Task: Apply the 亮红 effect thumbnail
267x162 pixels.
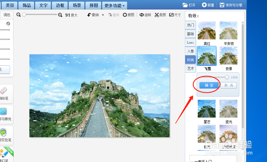Action: click(207, 30)
